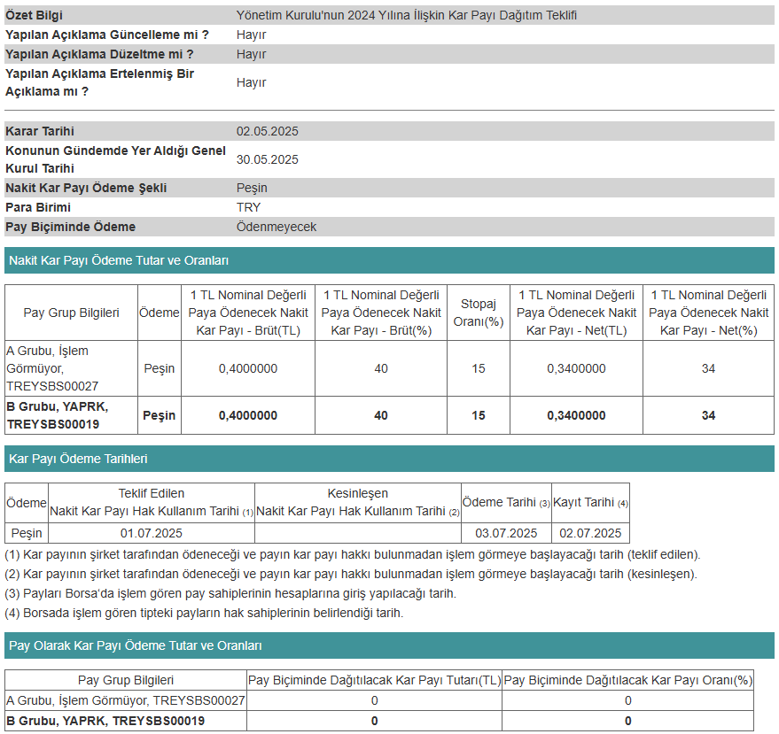Click the 'Nakit Kar Payı Ödeme Şekli' label
The image size is (779, 734).
coord(86,188)
